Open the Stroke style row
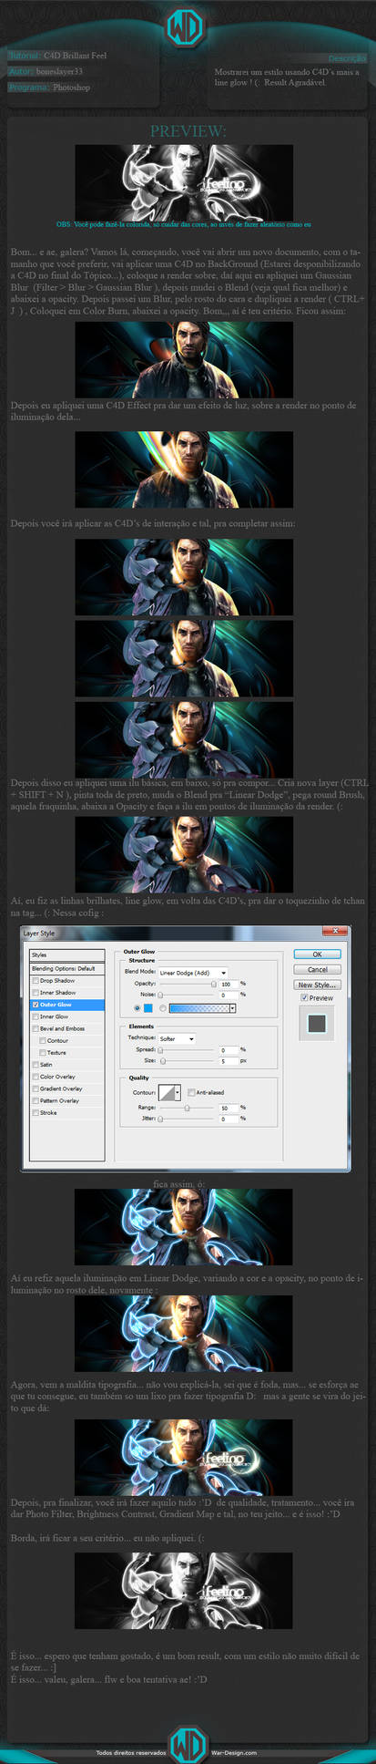The height and width of the screenshot is (1764, 376). click(67, 1112)
